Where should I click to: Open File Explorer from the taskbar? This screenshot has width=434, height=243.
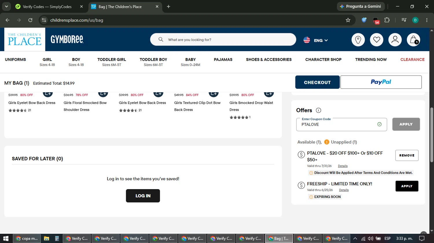[46, 238]
